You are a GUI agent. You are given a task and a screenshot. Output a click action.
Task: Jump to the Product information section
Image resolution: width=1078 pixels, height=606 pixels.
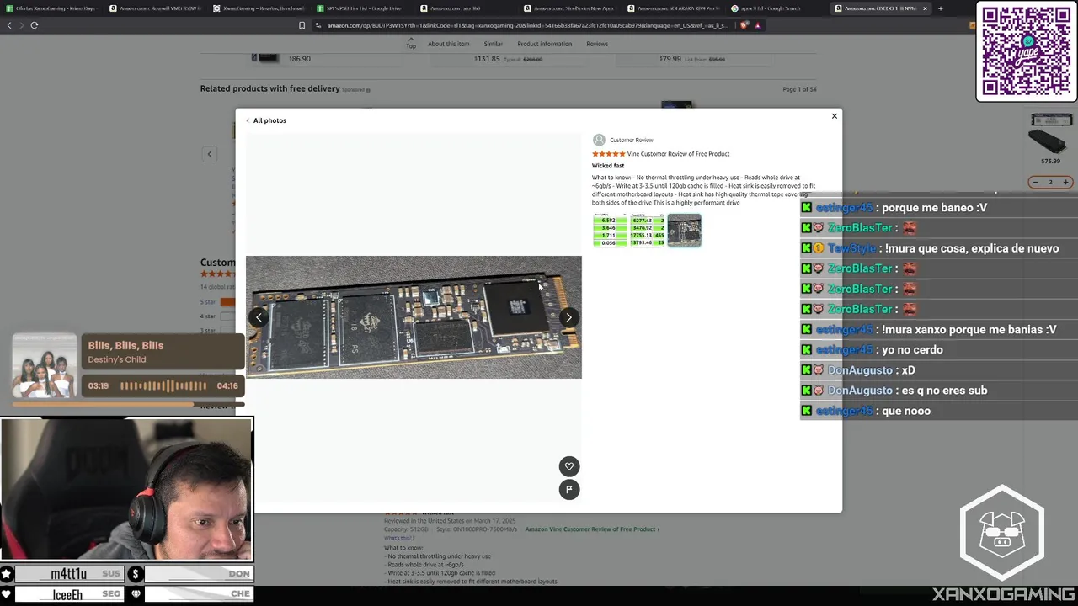point(544,44)
